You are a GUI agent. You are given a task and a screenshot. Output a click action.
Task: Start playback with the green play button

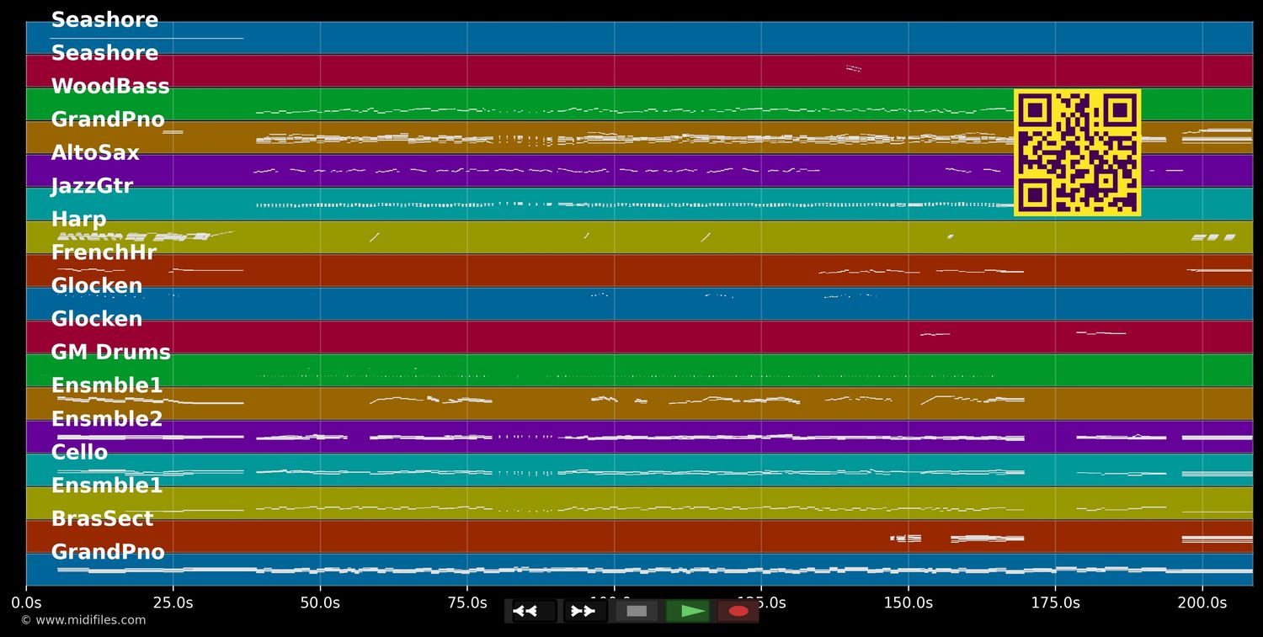[688, 611]
